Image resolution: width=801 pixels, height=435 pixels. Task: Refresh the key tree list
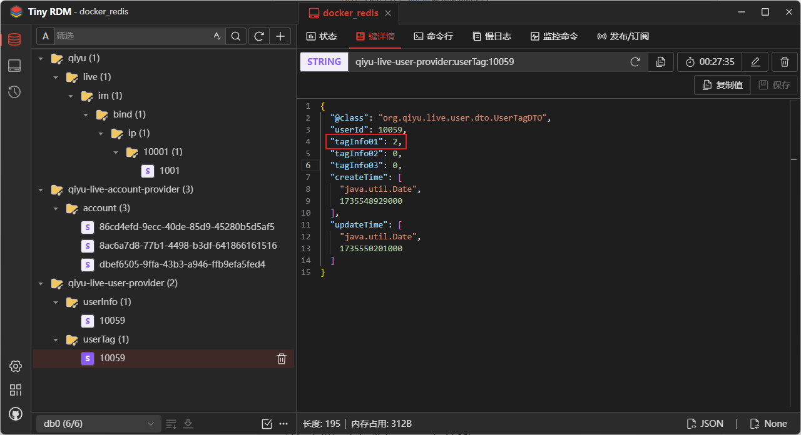[258, 36]
